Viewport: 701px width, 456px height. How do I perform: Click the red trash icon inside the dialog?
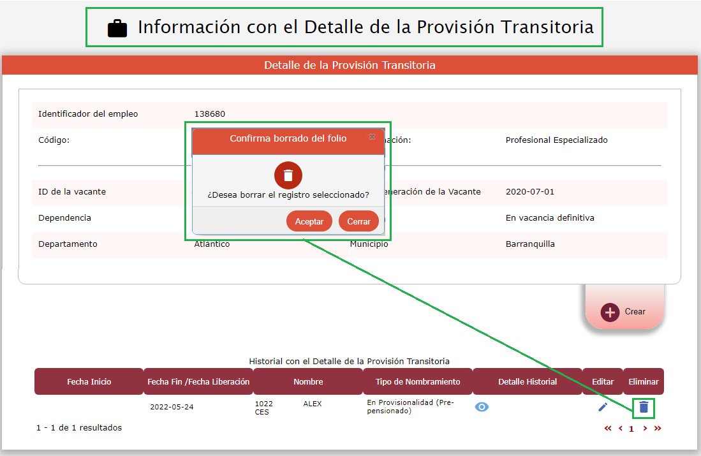click(288, 175)
